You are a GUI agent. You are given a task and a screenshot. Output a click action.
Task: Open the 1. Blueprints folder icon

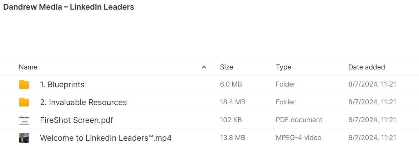click(24, 84)
